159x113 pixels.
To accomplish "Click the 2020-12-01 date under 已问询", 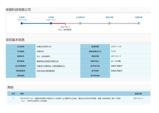I will coord(51,20).
